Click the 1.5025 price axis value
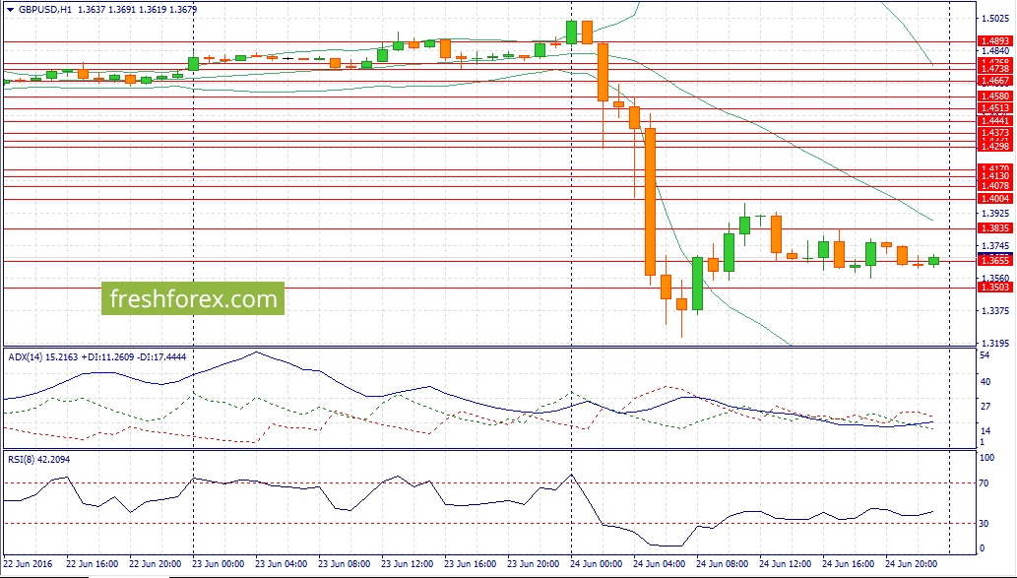The image size is (1017, 578). [993, 18]
